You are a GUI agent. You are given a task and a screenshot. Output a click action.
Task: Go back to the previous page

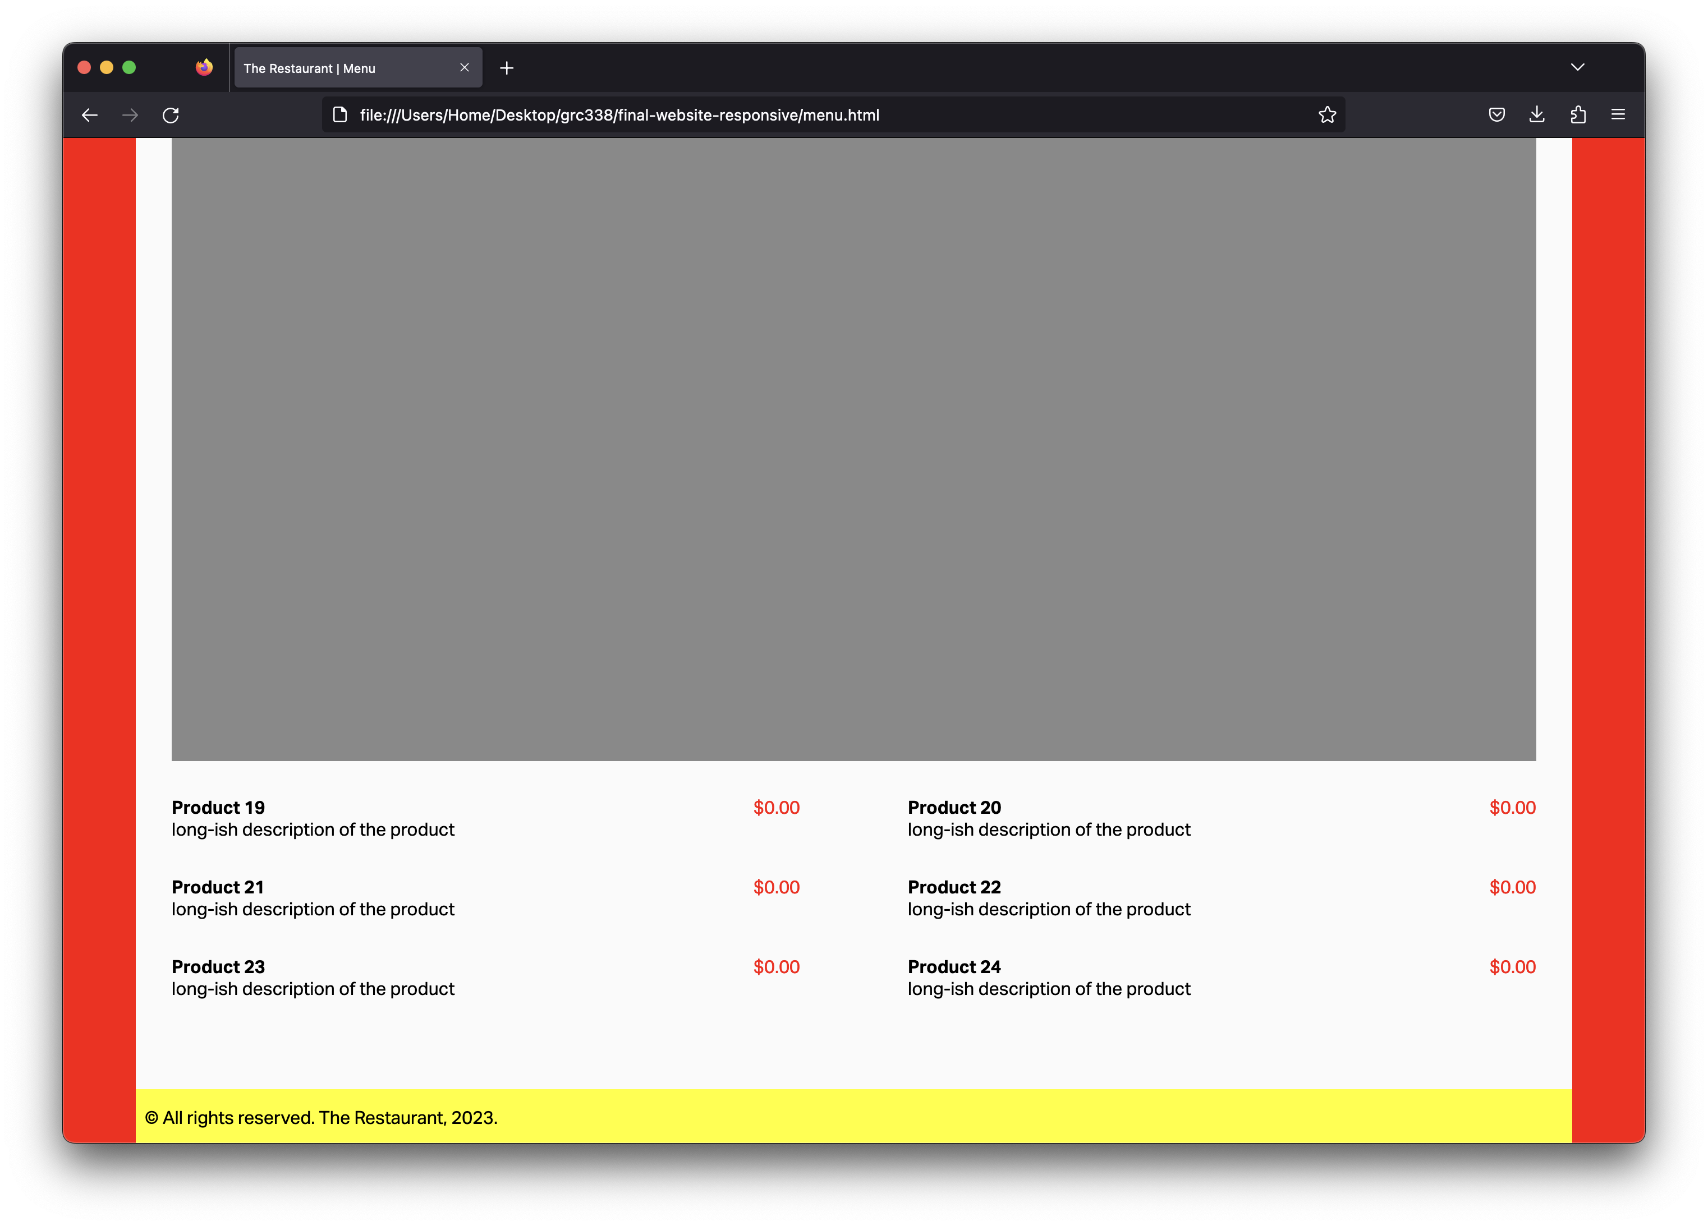coord(90,115)
